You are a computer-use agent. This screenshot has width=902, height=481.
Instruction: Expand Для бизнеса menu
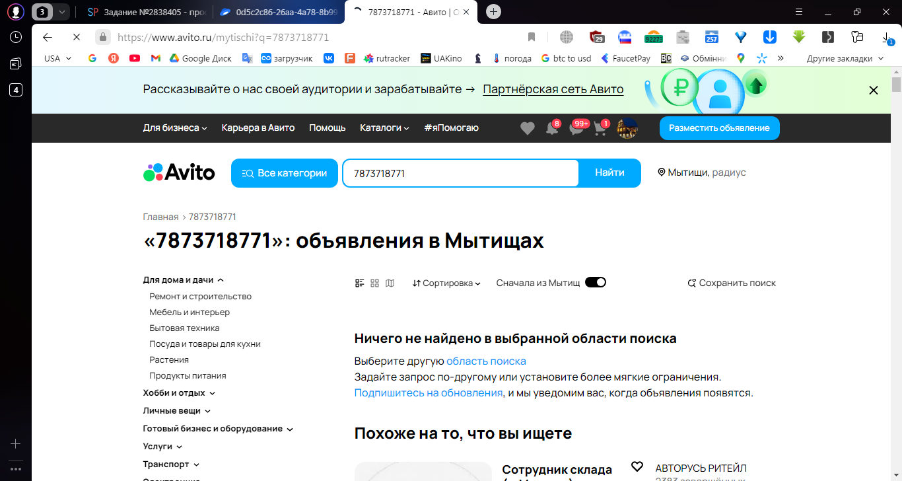[x=175, y=128]
